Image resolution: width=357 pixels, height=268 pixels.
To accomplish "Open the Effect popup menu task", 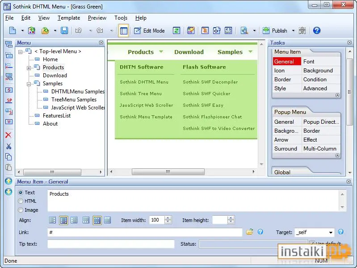I will click(310, 139).
